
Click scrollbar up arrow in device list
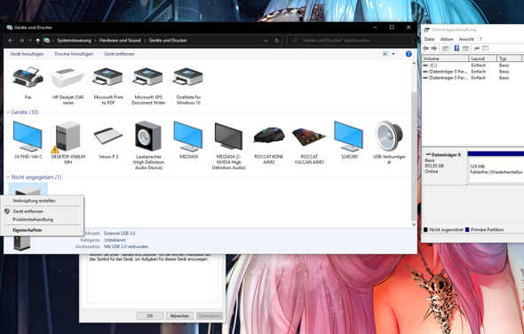pos(414,63)
